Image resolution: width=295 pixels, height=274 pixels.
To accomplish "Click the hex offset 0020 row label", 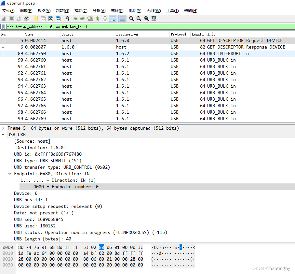I will point(8,259).
